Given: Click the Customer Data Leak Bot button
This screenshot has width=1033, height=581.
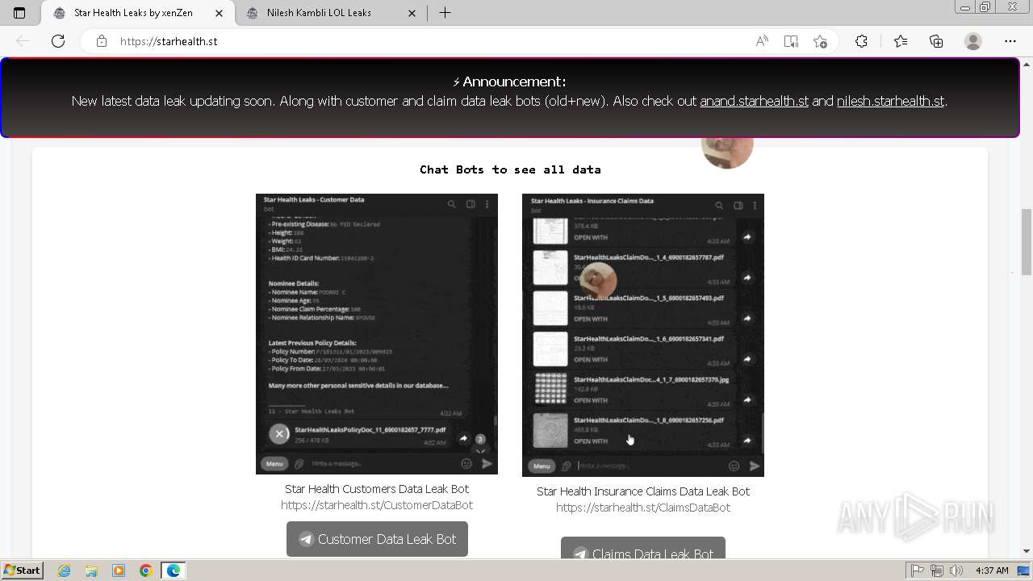Looking at the screenshot, I should (377, 539).
